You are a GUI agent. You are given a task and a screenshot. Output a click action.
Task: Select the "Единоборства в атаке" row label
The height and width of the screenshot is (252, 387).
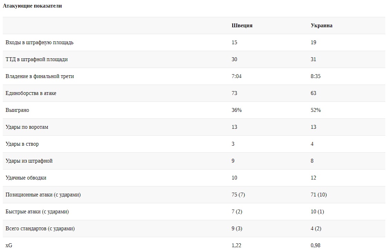pyautogui.click(x=31, y=93)
